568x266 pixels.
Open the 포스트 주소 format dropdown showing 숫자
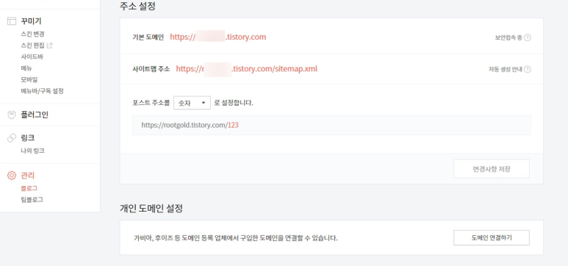coord(192,103)
